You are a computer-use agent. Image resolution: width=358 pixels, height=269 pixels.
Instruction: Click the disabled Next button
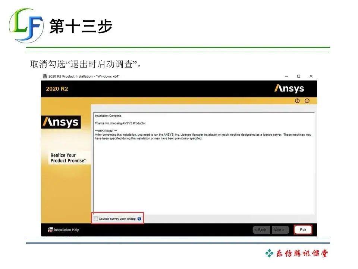click(280, 230)
